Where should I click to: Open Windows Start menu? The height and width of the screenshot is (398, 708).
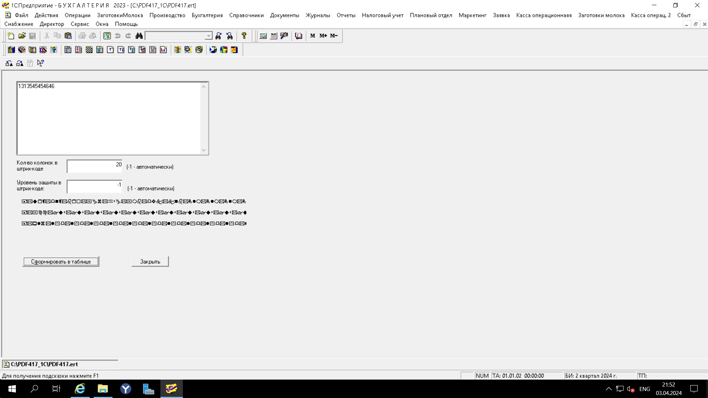tap(12, 389)
